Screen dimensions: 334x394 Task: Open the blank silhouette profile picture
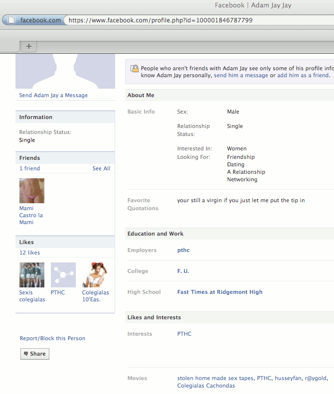(65, 71)
